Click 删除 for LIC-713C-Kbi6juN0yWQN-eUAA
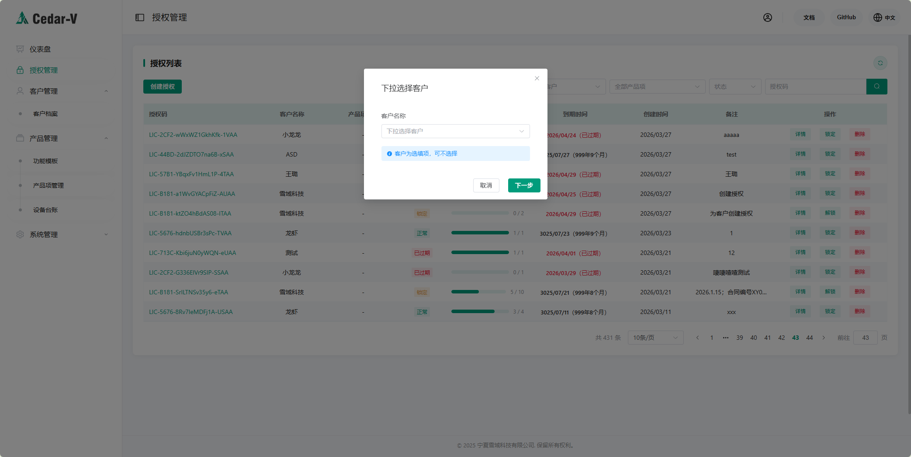Image resolution: width=911 pixels, height=457 pixels. click(x=860, y=252)
